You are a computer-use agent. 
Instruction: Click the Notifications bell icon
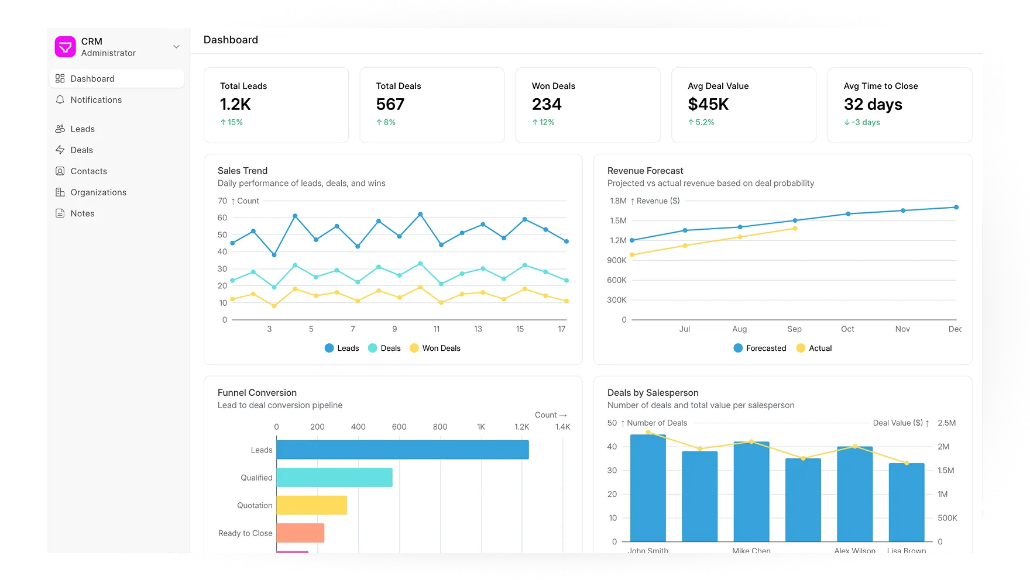(60, 100)
